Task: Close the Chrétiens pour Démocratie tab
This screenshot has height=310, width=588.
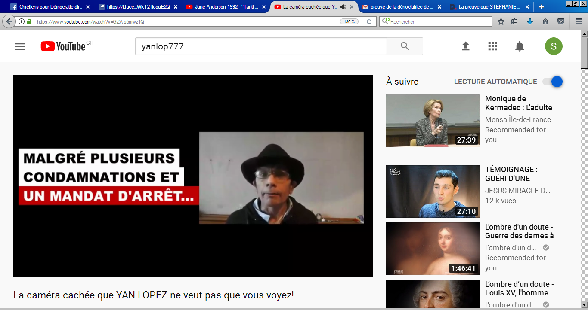Action: pos(88,7)
